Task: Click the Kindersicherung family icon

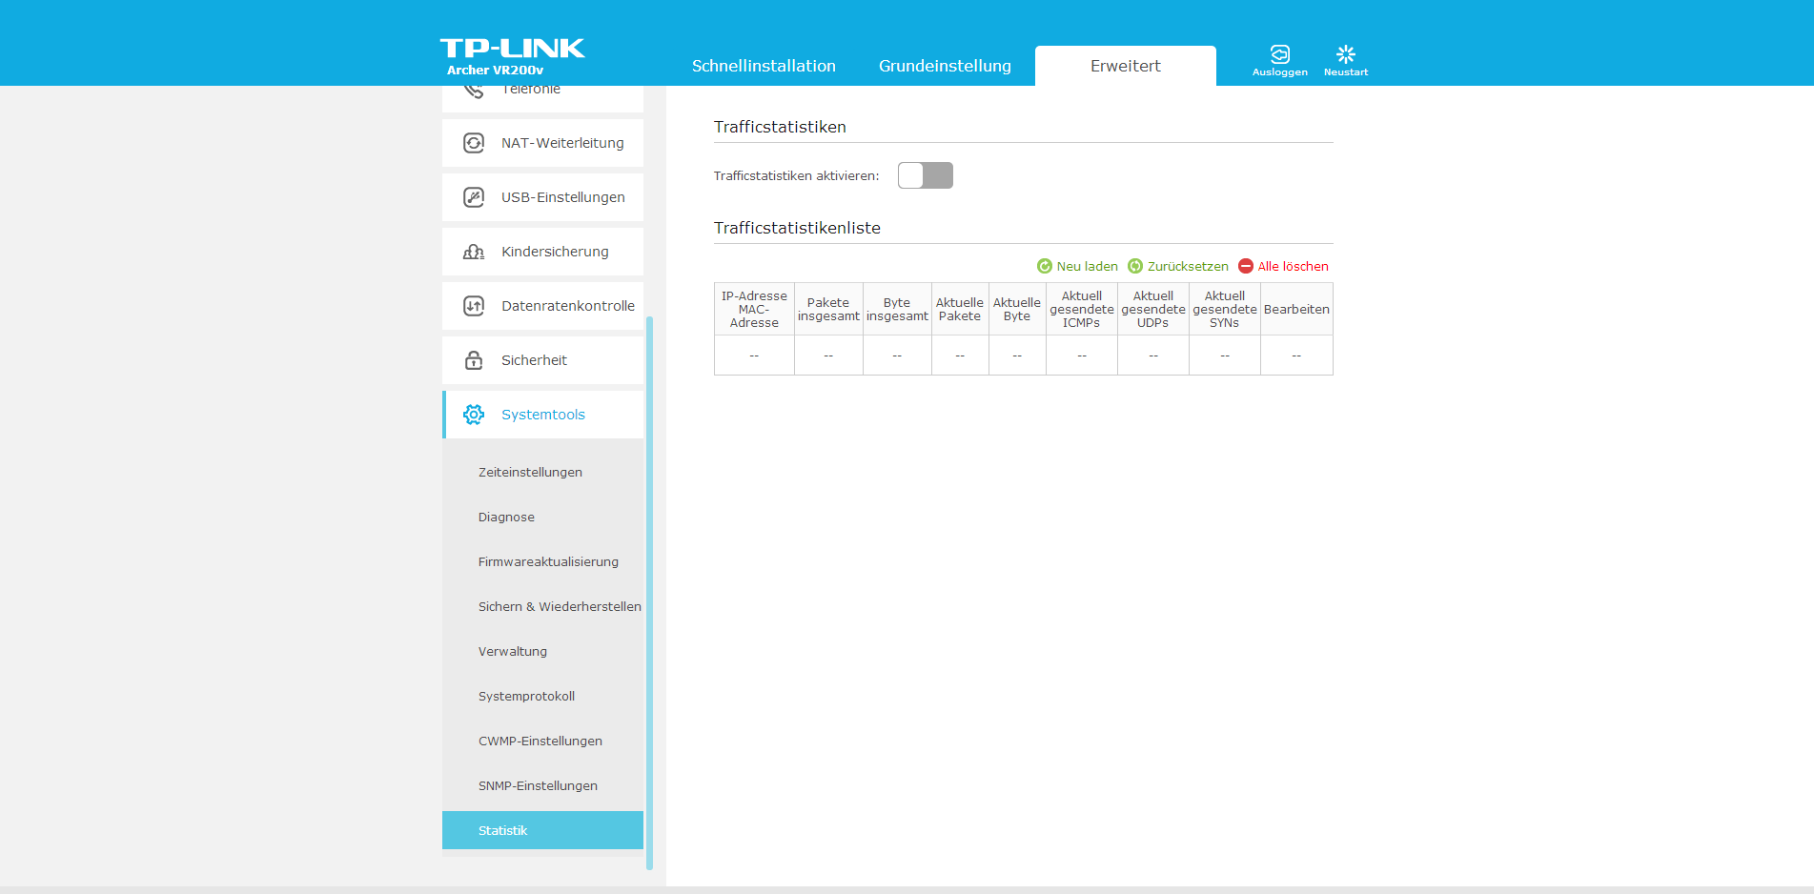Action: [474, 252]
